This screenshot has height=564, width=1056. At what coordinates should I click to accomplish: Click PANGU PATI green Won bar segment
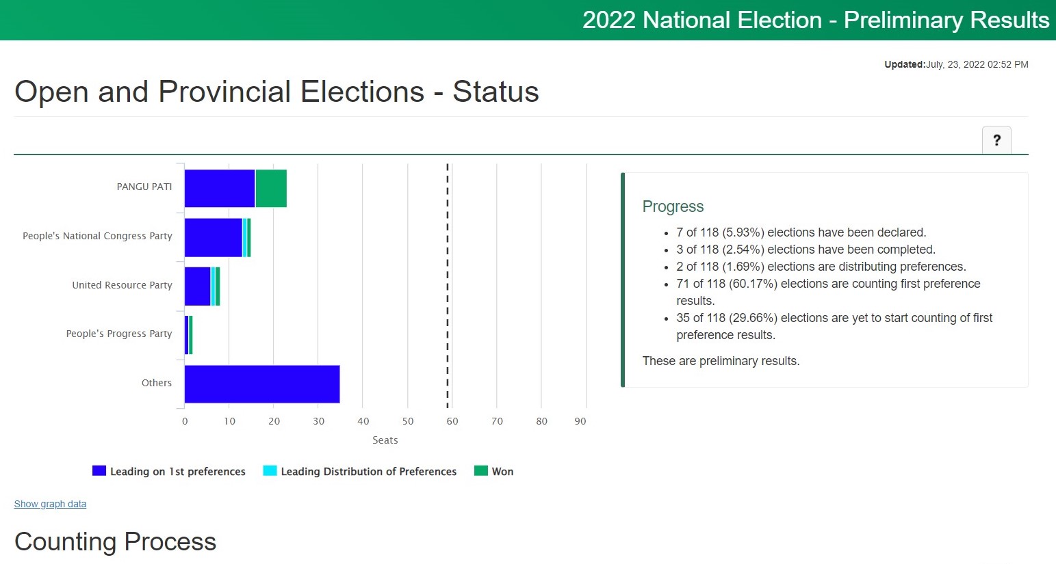point(271,189)
